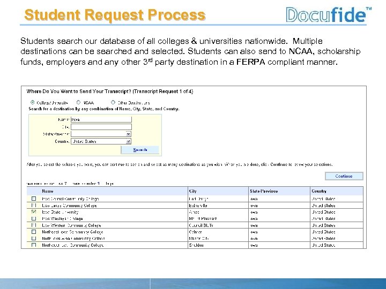Click the empty City input field

101,127
